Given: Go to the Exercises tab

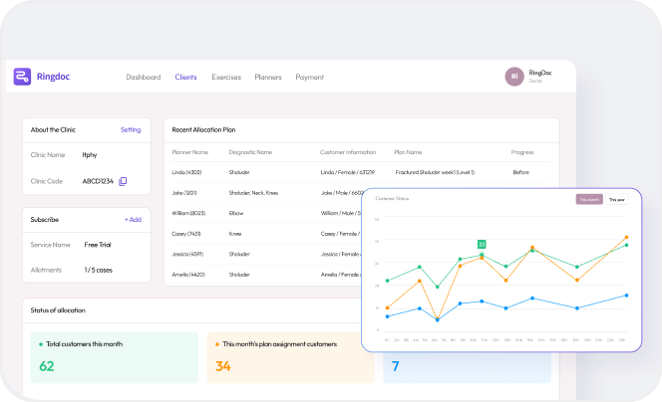Looking at the screenshot, I should click(226, 77).
